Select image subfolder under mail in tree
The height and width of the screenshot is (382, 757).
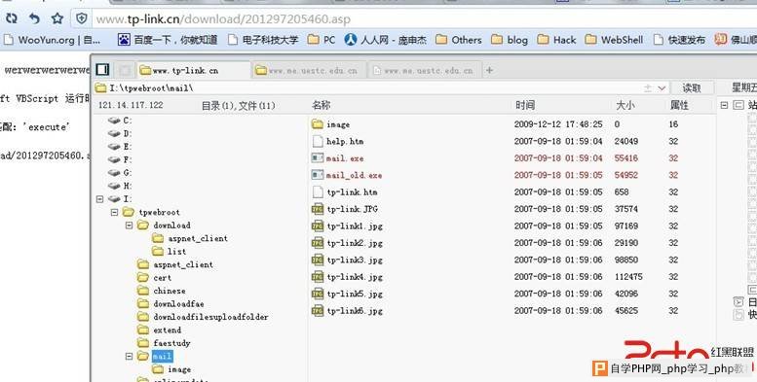pos(171,369)
